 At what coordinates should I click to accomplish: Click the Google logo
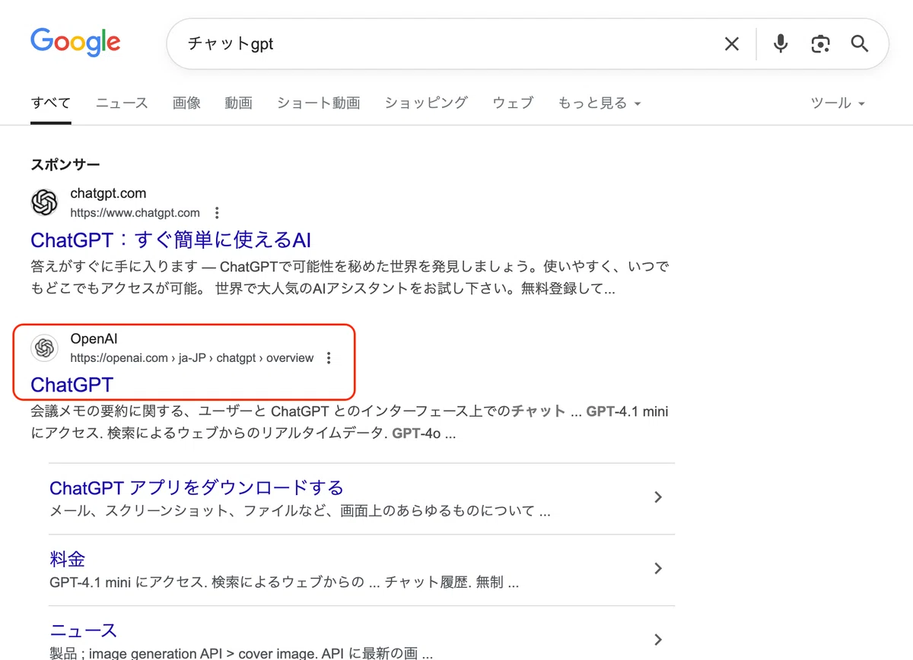pyautogui.click(x=75, y=42)
